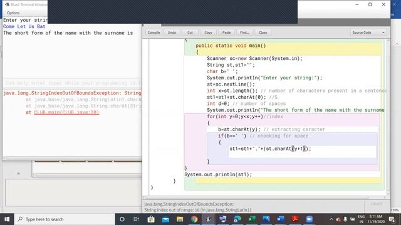Image resolution: width=401 pixels, height=225 pixels.
Task: Click the Paste toolbar button
Action: tap(226, 32)
